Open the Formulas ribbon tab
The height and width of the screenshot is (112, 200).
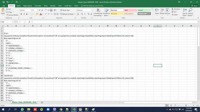point(38,6)
